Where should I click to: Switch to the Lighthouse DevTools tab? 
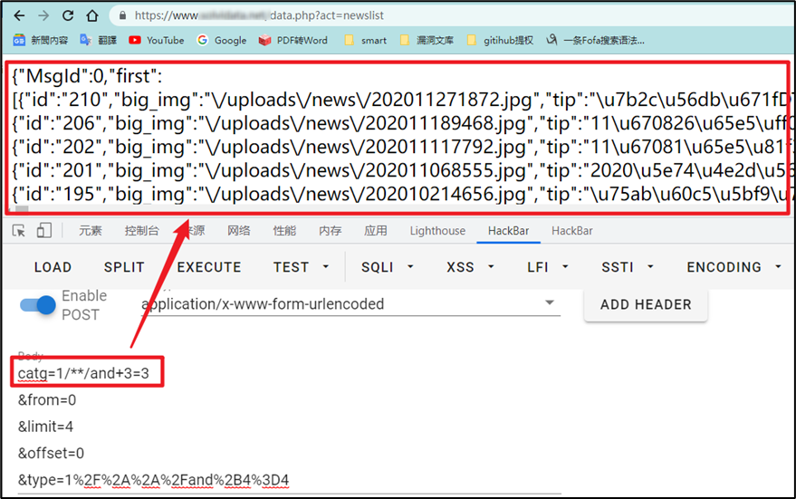437,231
